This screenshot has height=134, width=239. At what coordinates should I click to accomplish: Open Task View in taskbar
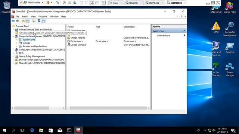pyautogui.click(x=22, y=130)
